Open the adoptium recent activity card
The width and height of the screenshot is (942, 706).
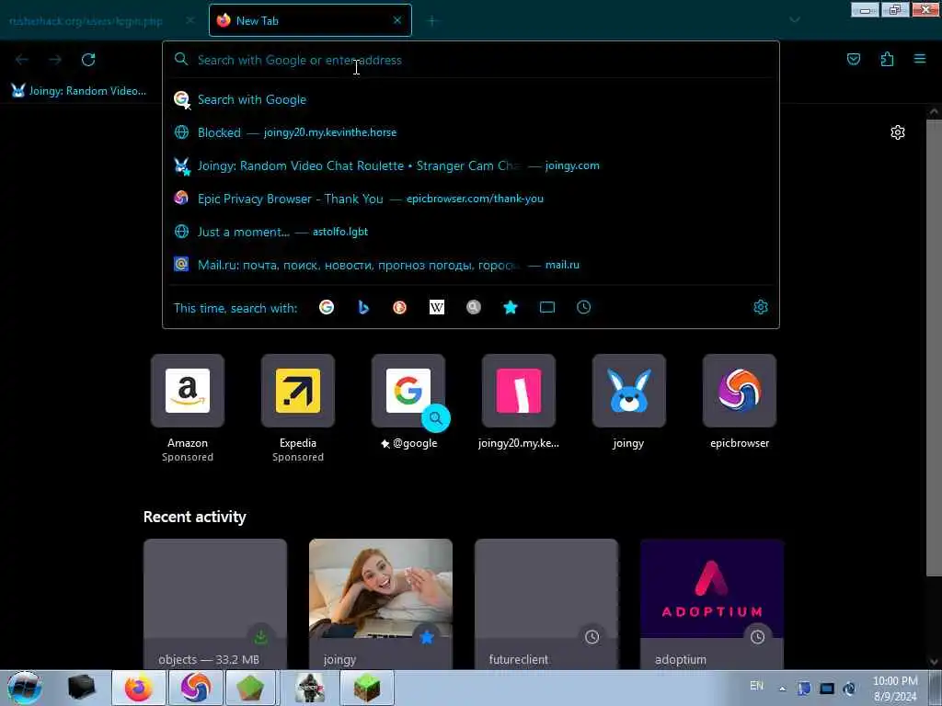click(x=712, y=604)
